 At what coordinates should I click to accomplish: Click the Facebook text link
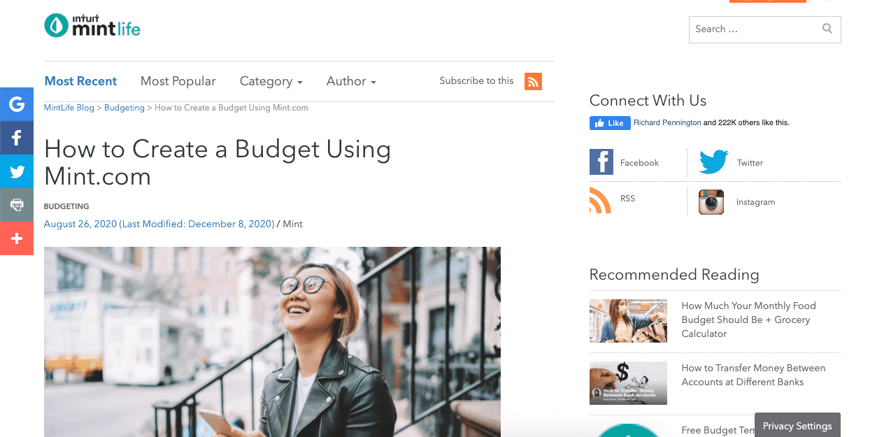tap(639, 163)
